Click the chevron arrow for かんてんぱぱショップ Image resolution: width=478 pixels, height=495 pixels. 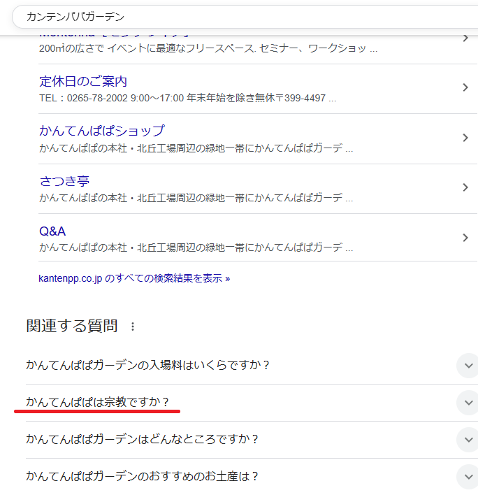(465, 138)
